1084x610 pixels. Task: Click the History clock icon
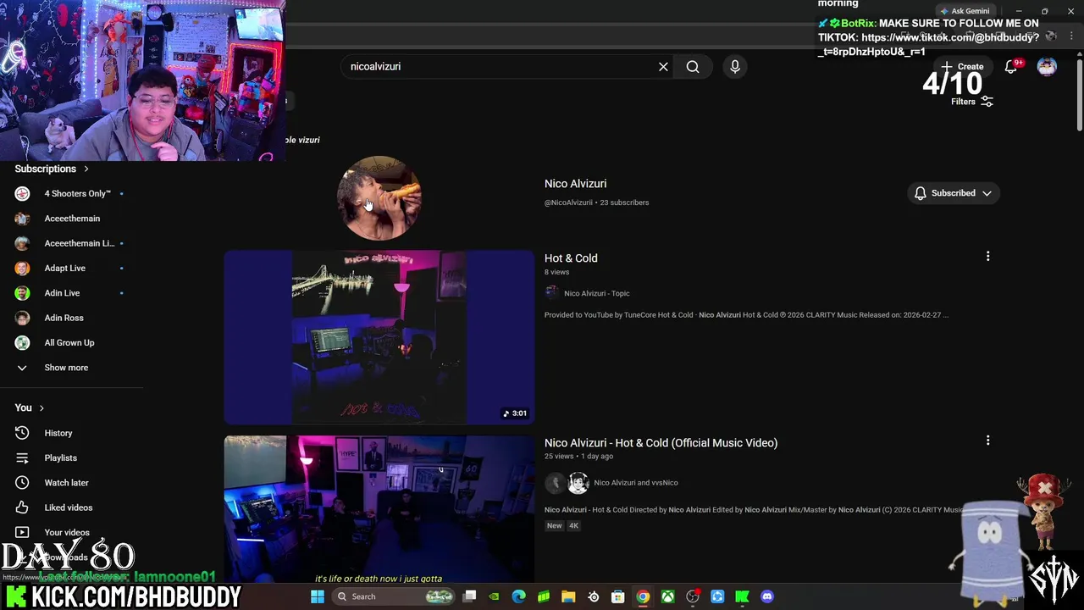click(x=22, y=433)
